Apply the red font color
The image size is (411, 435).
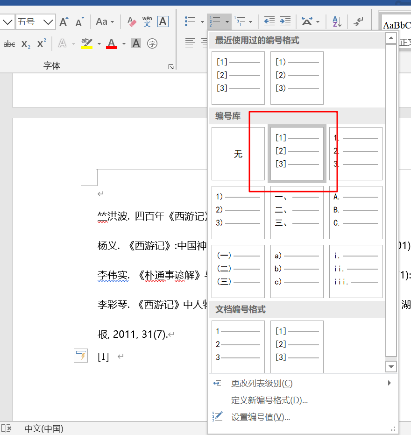[x=112, y=43]
